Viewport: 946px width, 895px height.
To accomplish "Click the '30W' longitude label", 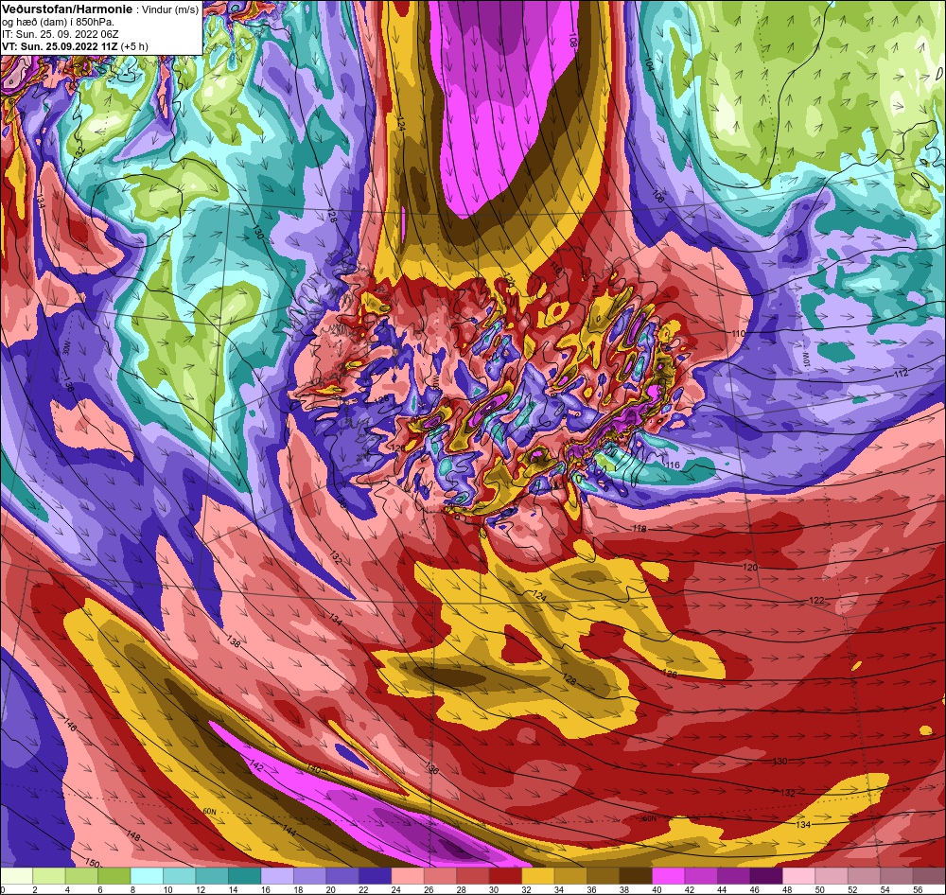I will [67, 348].
